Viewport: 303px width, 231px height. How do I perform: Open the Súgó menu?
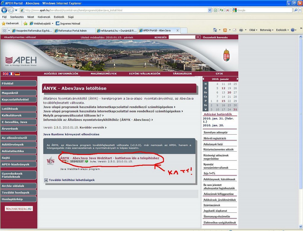71,17
